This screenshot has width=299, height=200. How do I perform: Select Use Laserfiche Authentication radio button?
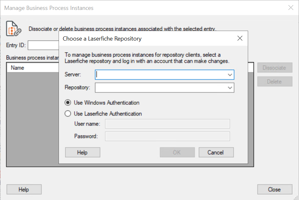[x=68, y=114]
